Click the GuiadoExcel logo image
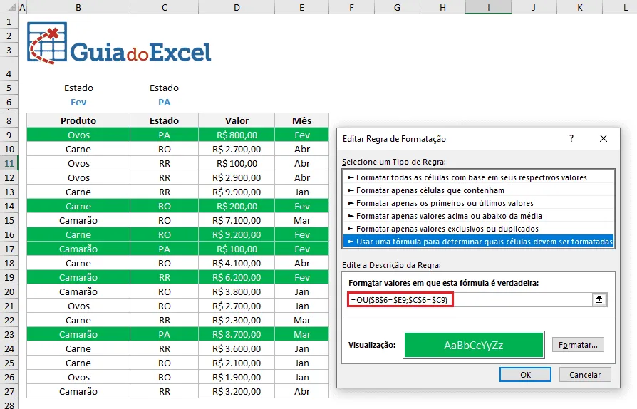This screenshot has height=409, width=637. click(119, 43)
